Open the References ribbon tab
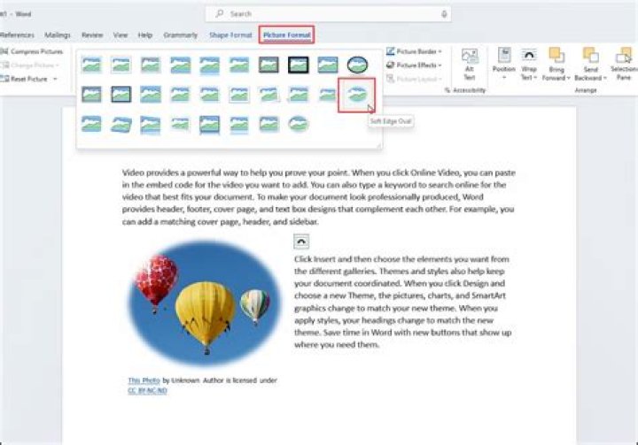Viewport: 638px width, 445px height. click(x=16, y=35)
